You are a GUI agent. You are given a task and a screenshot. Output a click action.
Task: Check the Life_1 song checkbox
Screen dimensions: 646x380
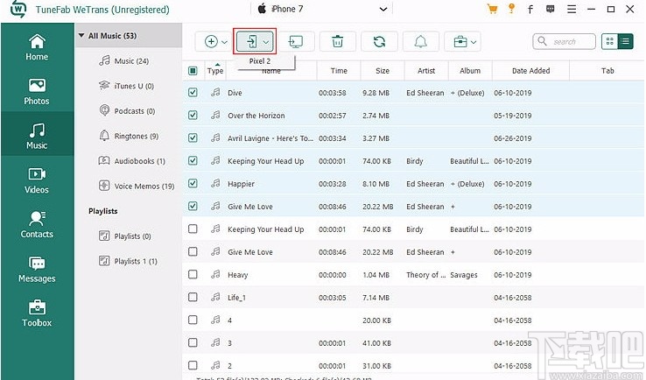193,297
